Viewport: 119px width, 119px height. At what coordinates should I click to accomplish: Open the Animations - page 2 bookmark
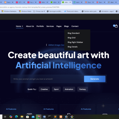[106, 11]
